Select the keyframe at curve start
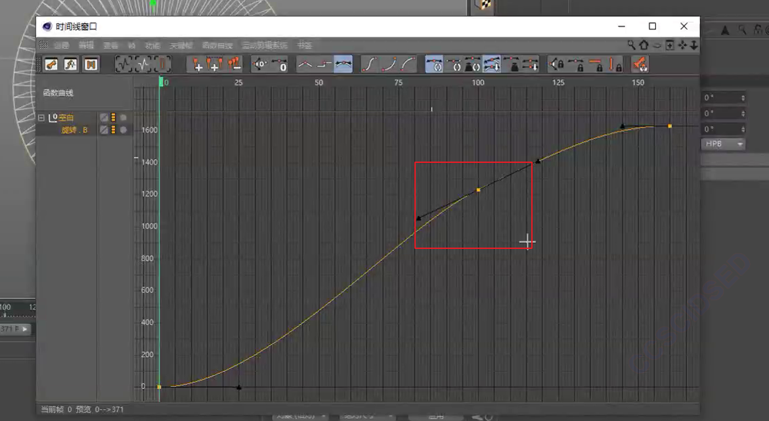Screen dimensions: 769x421 click(x=159, y=387)
